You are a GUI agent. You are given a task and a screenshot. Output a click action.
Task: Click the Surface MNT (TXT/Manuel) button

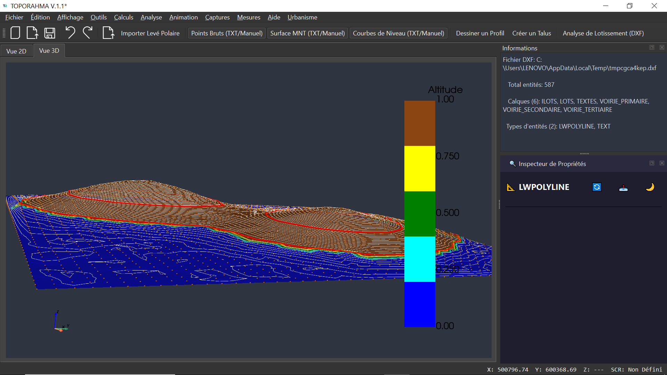coord(307,33)
